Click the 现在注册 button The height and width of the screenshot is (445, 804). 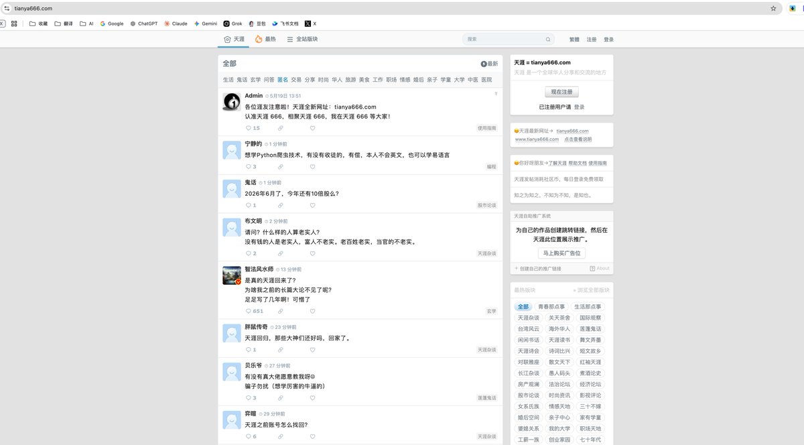[561, 92]
